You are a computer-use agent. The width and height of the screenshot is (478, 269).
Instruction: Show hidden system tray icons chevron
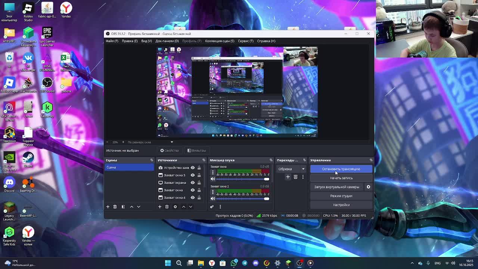point(412,263)
